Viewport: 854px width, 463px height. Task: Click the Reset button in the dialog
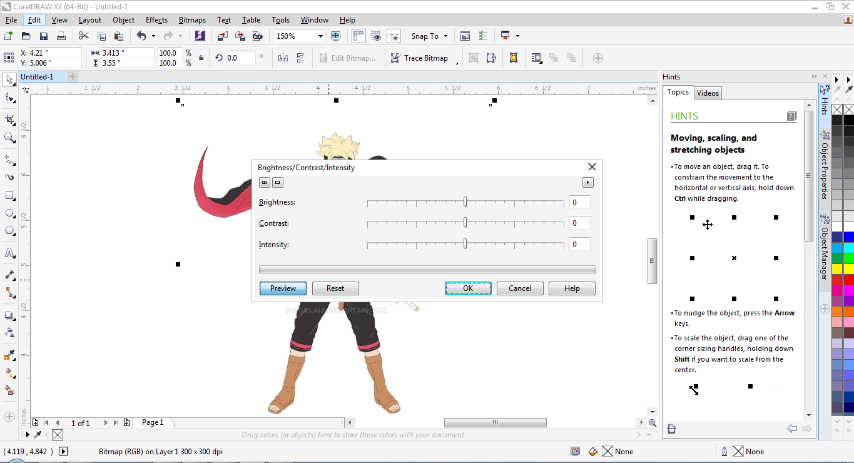(335, 288)
